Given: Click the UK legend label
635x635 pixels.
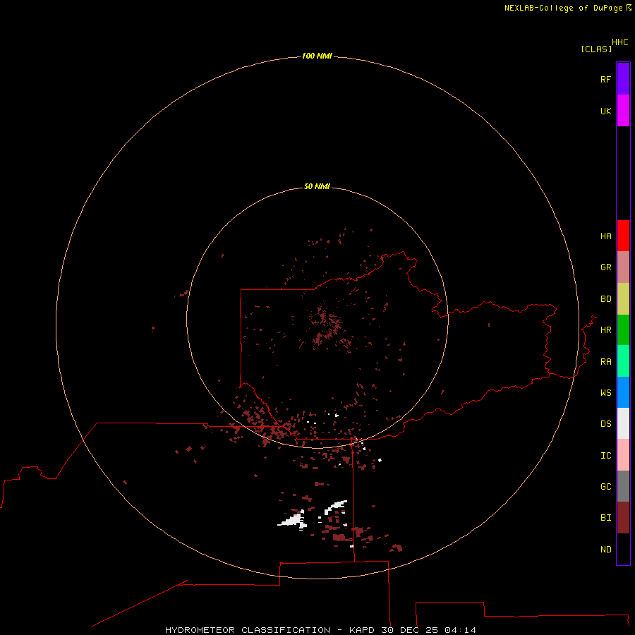Looking at the screenshot, I should coord(605,111).
